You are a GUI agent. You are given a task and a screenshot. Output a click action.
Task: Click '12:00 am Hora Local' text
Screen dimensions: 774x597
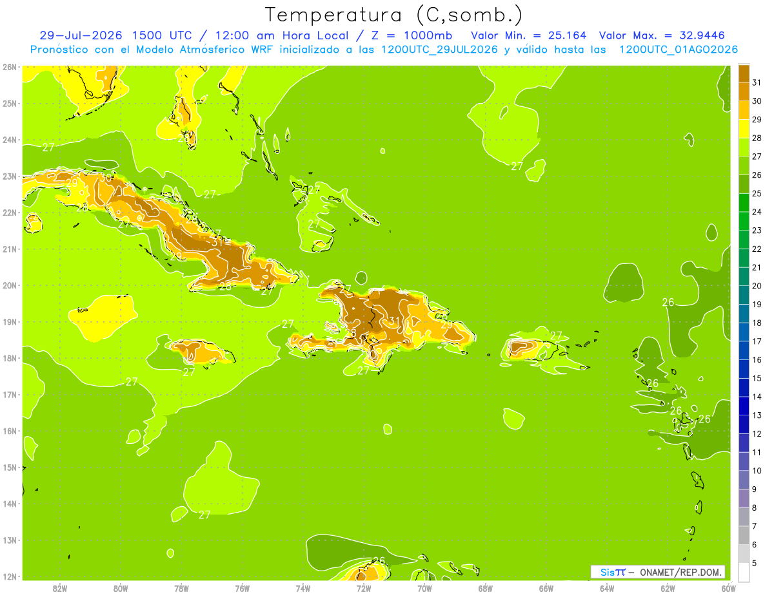(281, 35)
